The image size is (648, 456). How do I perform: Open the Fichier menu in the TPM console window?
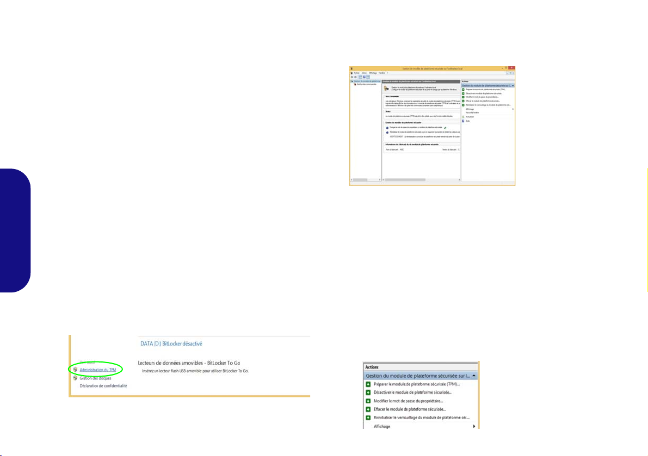click(x=356, y=73)
